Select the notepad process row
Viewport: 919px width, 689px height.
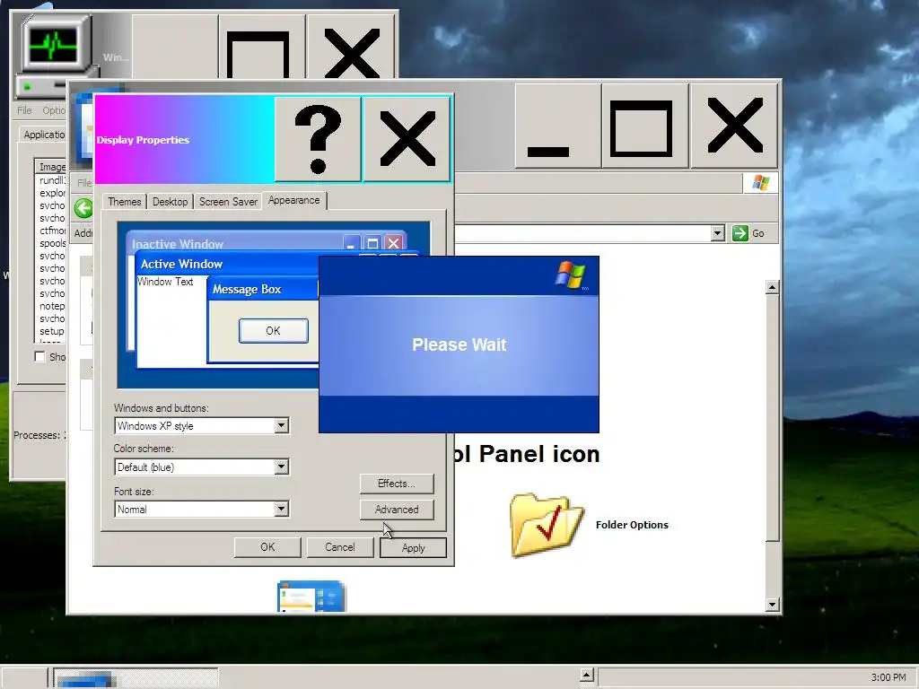pyautogui.click(x=51, y=306)
